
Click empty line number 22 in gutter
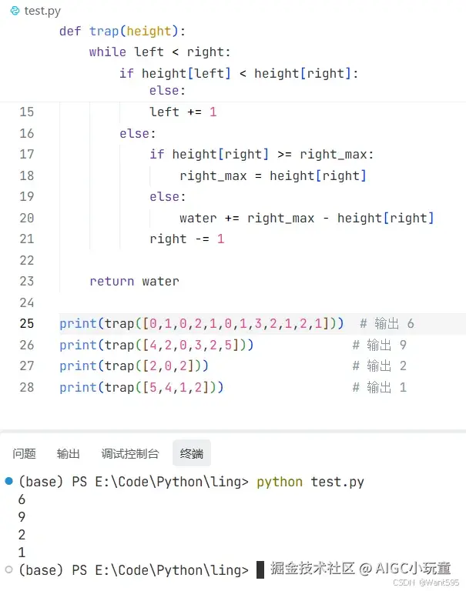point(27,260)
